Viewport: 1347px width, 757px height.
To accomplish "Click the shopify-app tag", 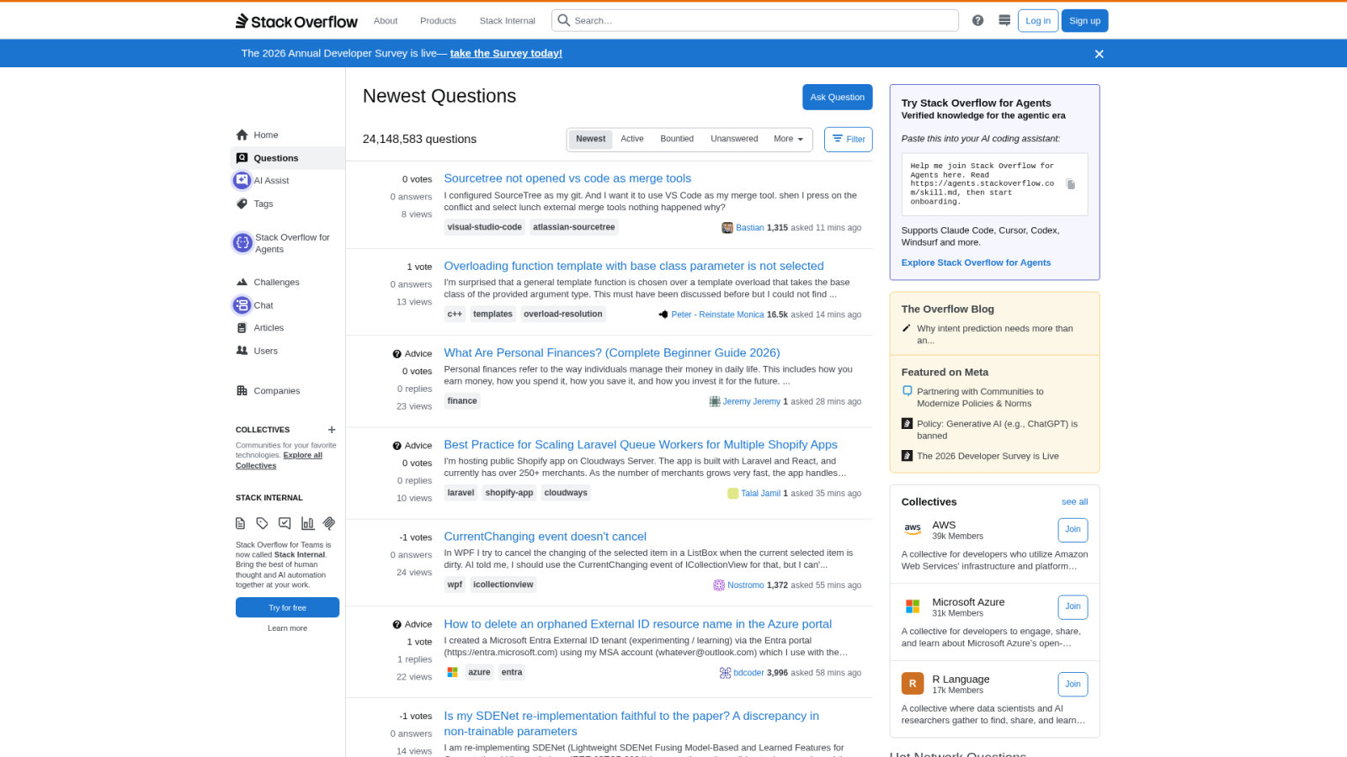I will (509, 493).
